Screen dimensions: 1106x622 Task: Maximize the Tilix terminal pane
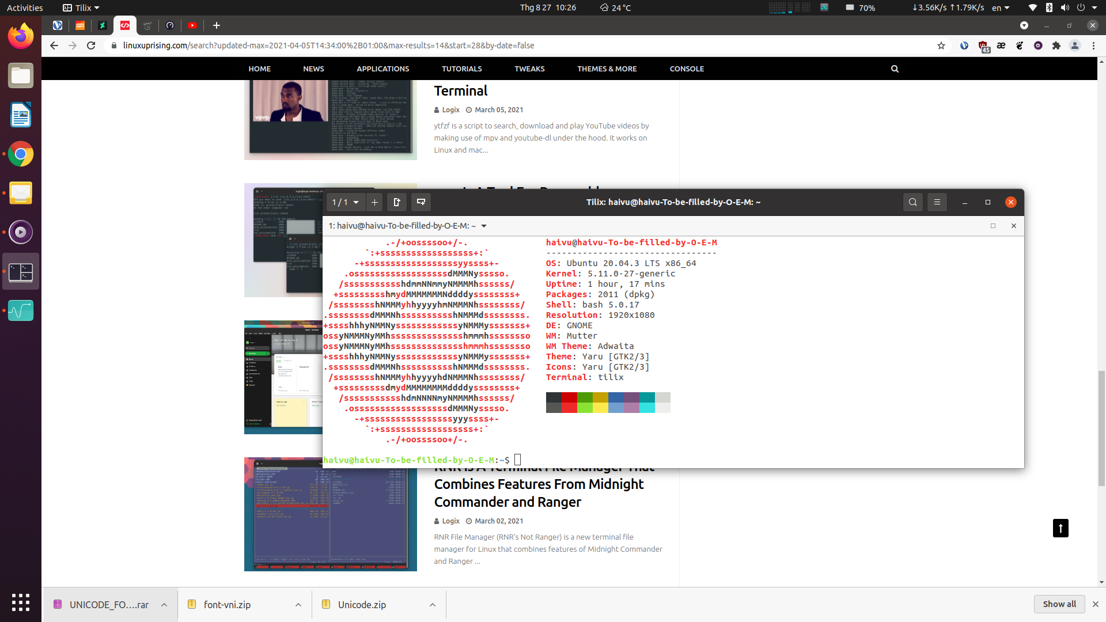point(993,226)
